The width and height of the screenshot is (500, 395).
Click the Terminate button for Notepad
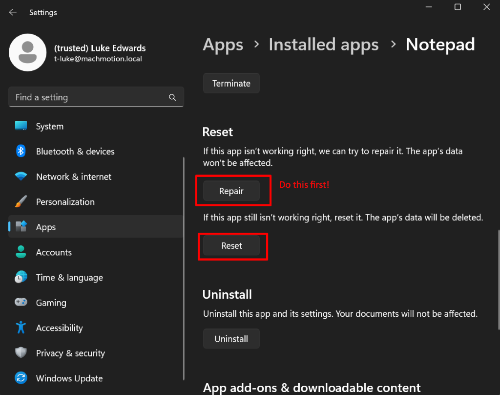coord(231,83)
